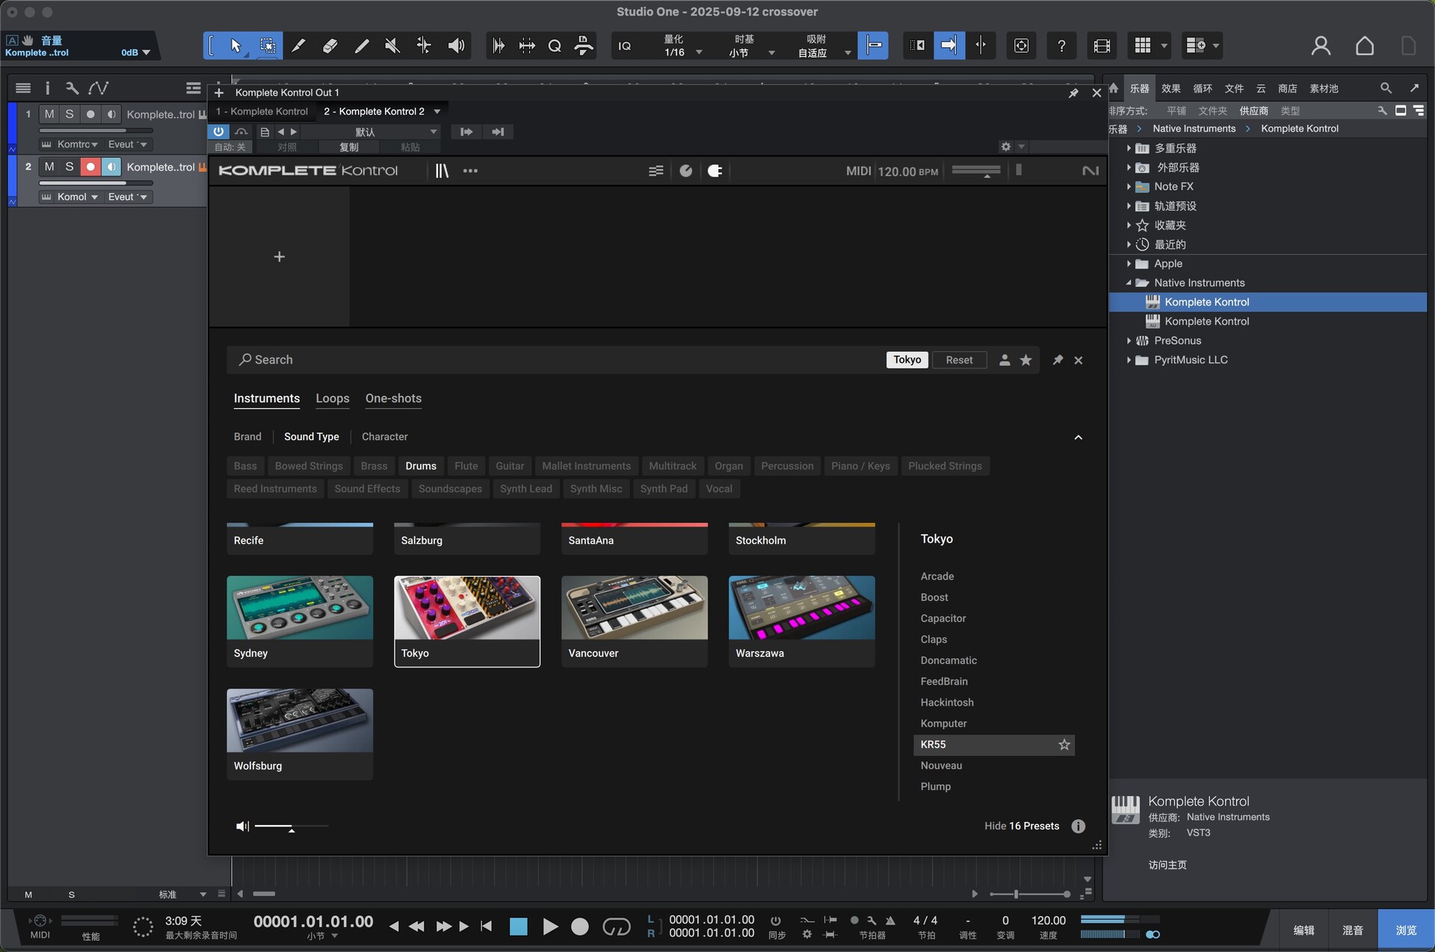Adjust track 1 volume fader
Screen dimensions: 1435x952
96,130
